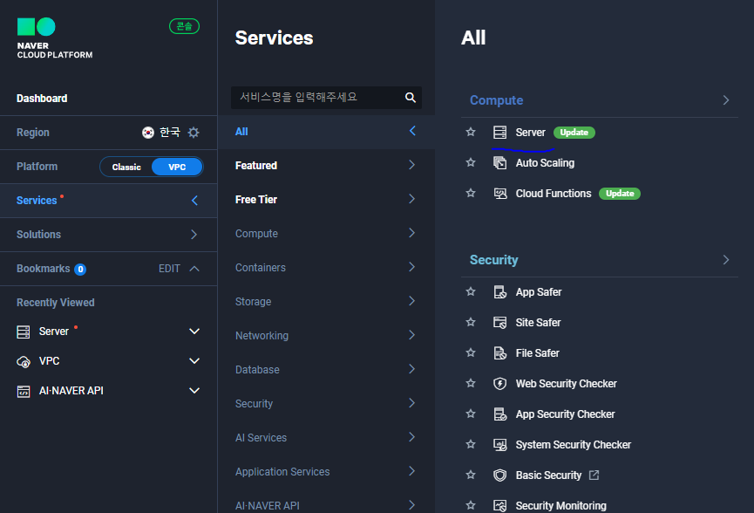This screenshot has height=513, width=754.
Task: Click the Site Safer icon
Action: click(x=500, y=323)
